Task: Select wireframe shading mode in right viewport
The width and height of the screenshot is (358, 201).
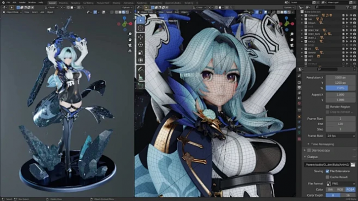Action: point(279,12)
